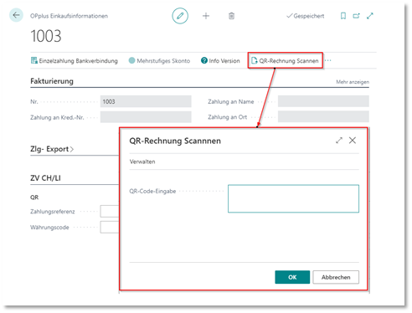Screen dimensions: 412x313
Task: Click the OPplus Einkaufsinformationen title
Action: [69, 16]
